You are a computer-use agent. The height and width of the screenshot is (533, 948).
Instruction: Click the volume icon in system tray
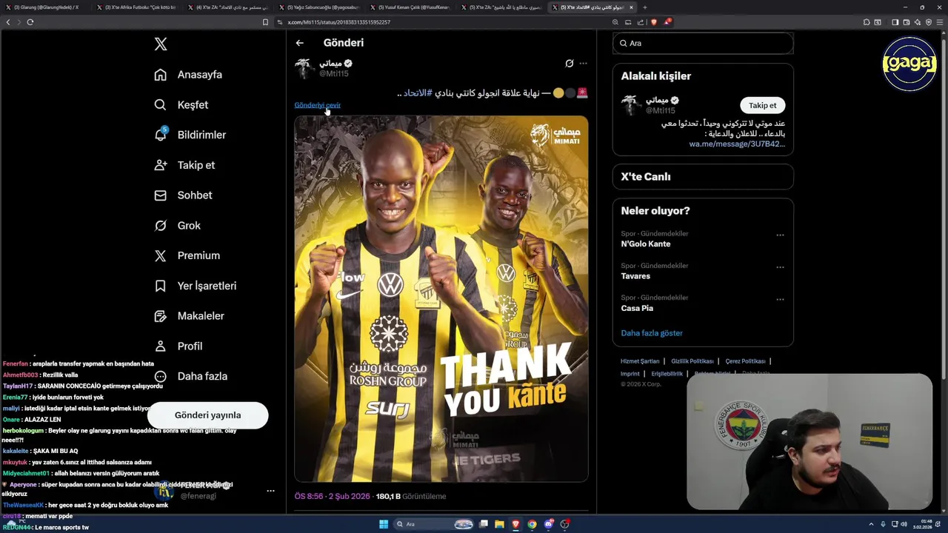click(x=904, y=525)
